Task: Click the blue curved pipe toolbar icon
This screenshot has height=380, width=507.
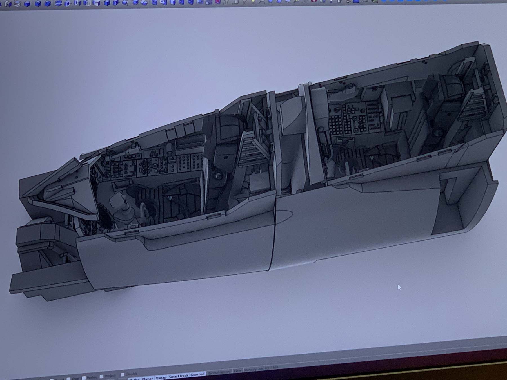Action: pos(58,3)
